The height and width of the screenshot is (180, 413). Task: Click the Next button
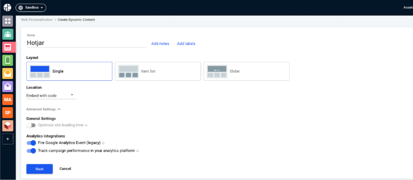(40, 169)
